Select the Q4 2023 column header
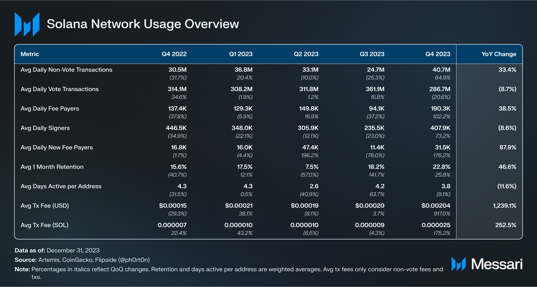This screenshot has height=287, width=537. pos(438,54)
